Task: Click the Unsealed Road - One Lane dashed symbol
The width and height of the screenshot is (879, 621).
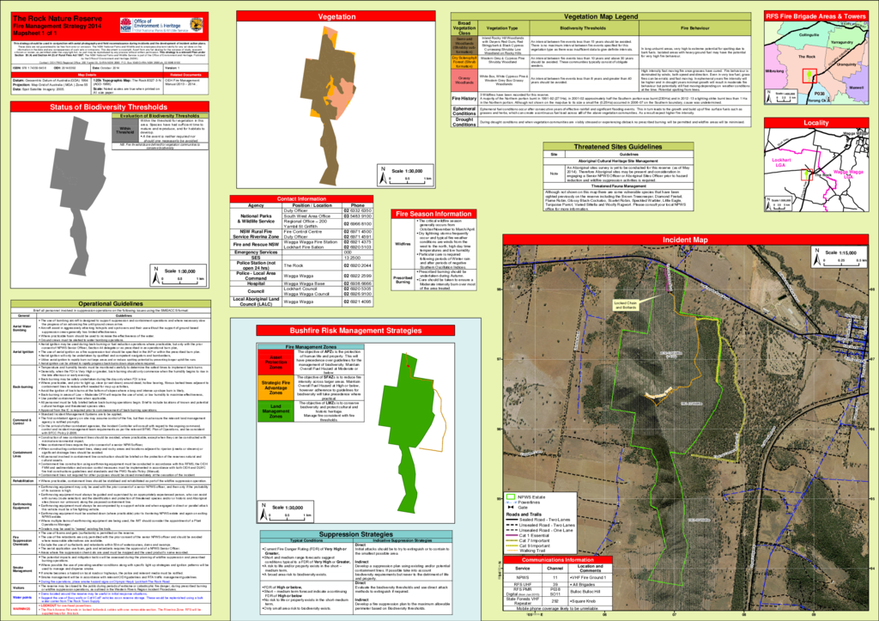Action: click(512, 530)
